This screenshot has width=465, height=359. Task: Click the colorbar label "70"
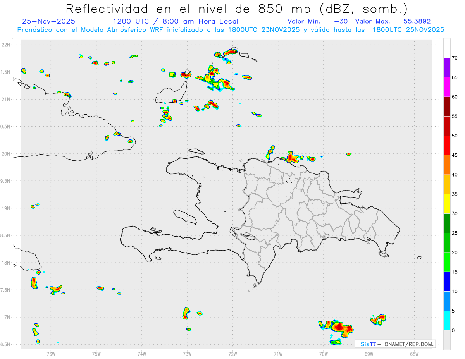click(455, 58)
